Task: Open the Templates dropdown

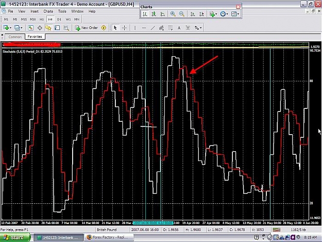Action: pyautogui.click(x=235, y=14)
